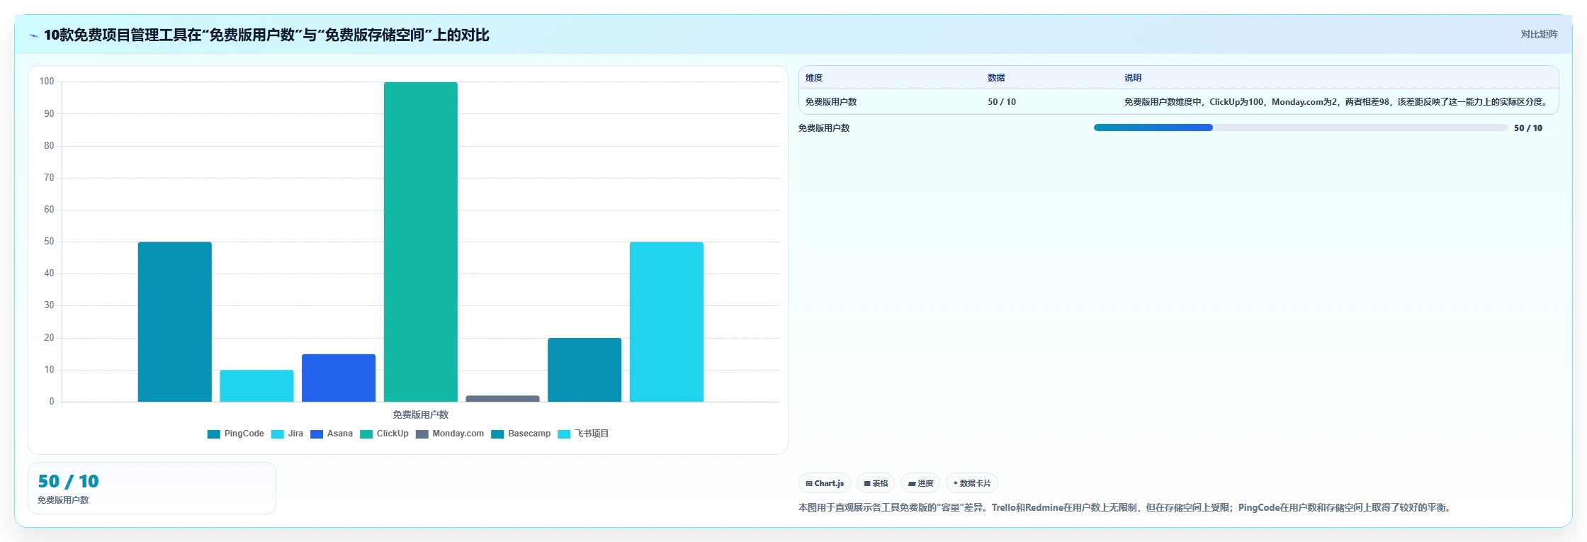
Task: Click the 数据 column header
Action: [x=996, y=78]
